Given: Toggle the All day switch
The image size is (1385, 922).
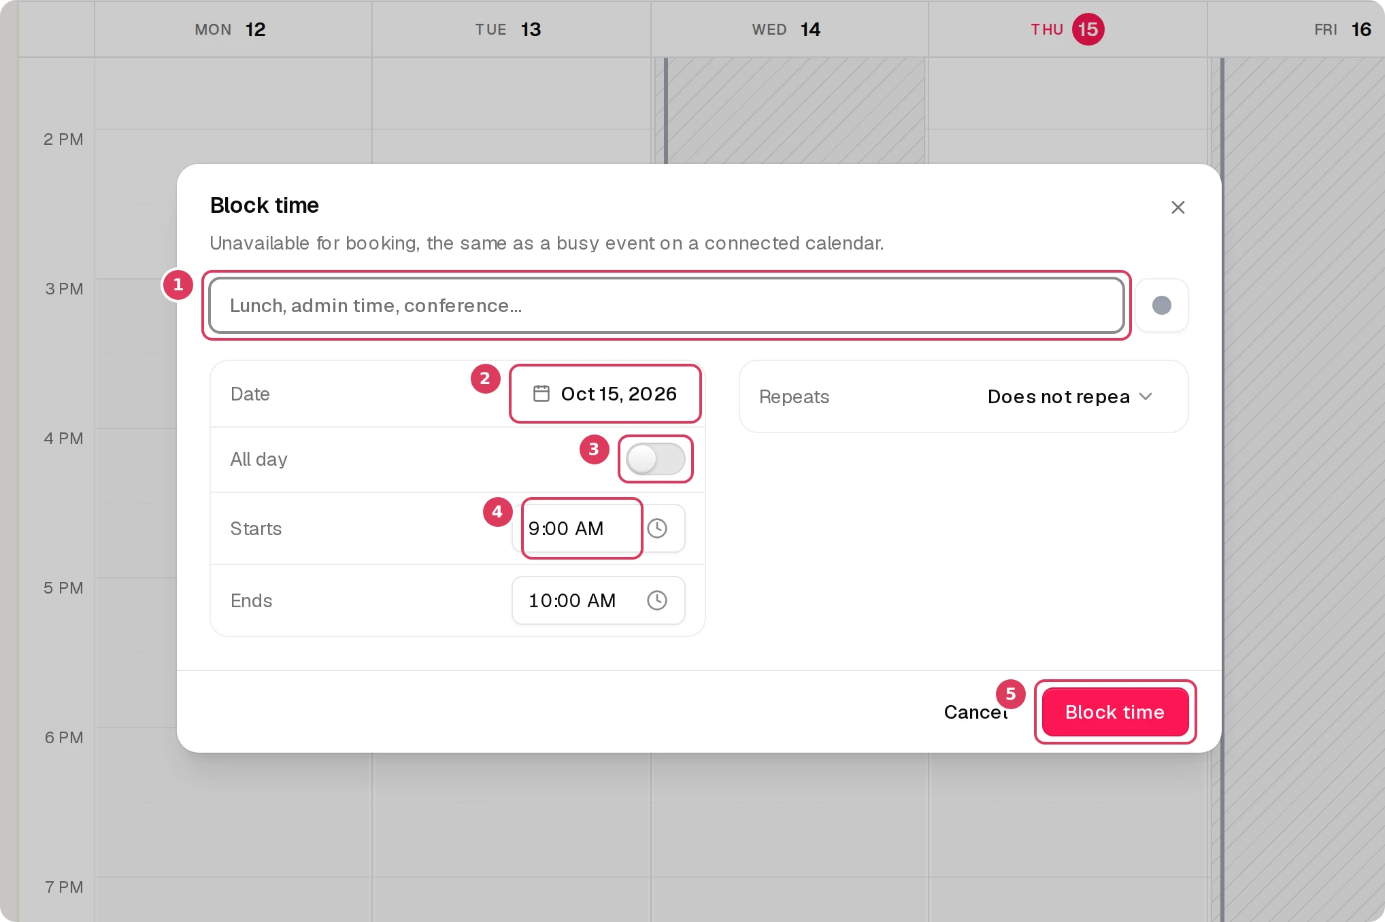Looking at the screenshot, I should point(655,459).
